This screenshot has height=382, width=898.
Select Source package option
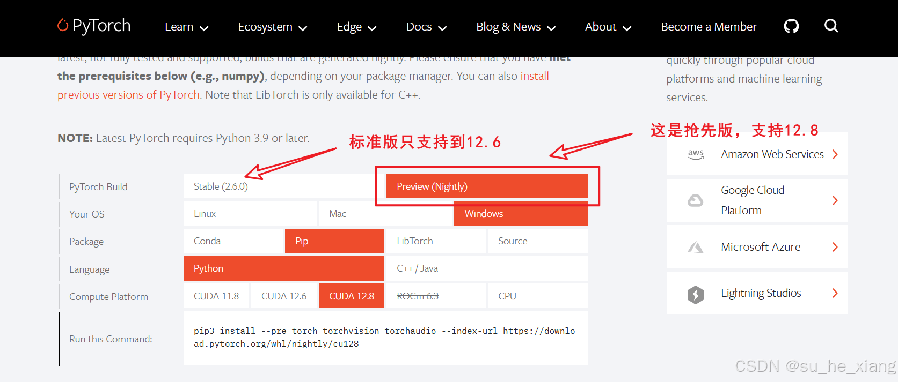(538, 241)
